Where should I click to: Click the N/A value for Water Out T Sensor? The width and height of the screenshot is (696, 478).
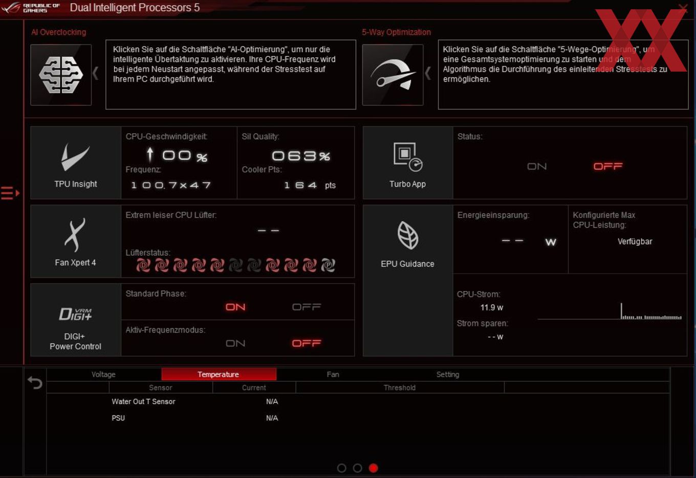(272, 402)
